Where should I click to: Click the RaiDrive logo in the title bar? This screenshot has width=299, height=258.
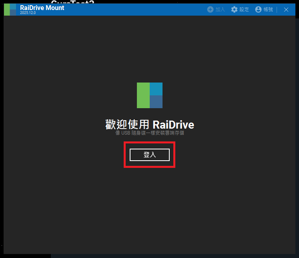(10, 9)
